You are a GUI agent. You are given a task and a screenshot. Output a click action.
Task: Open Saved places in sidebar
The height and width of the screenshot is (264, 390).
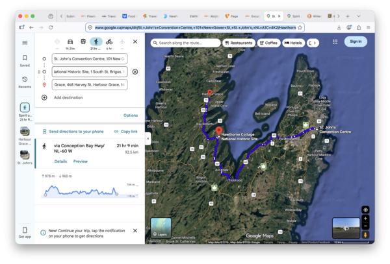(x=25, y=61)
